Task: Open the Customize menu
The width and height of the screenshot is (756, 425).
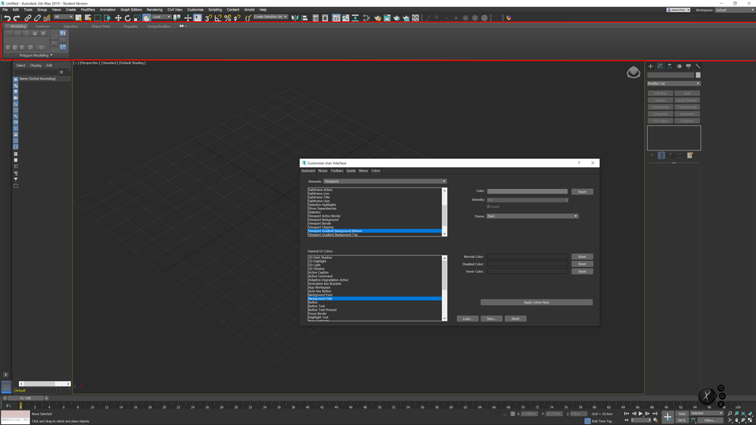Action: (195, 10)
